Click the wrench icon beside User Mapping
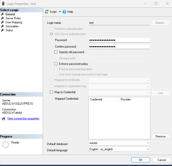172x166 pixels. pos(3,22)
